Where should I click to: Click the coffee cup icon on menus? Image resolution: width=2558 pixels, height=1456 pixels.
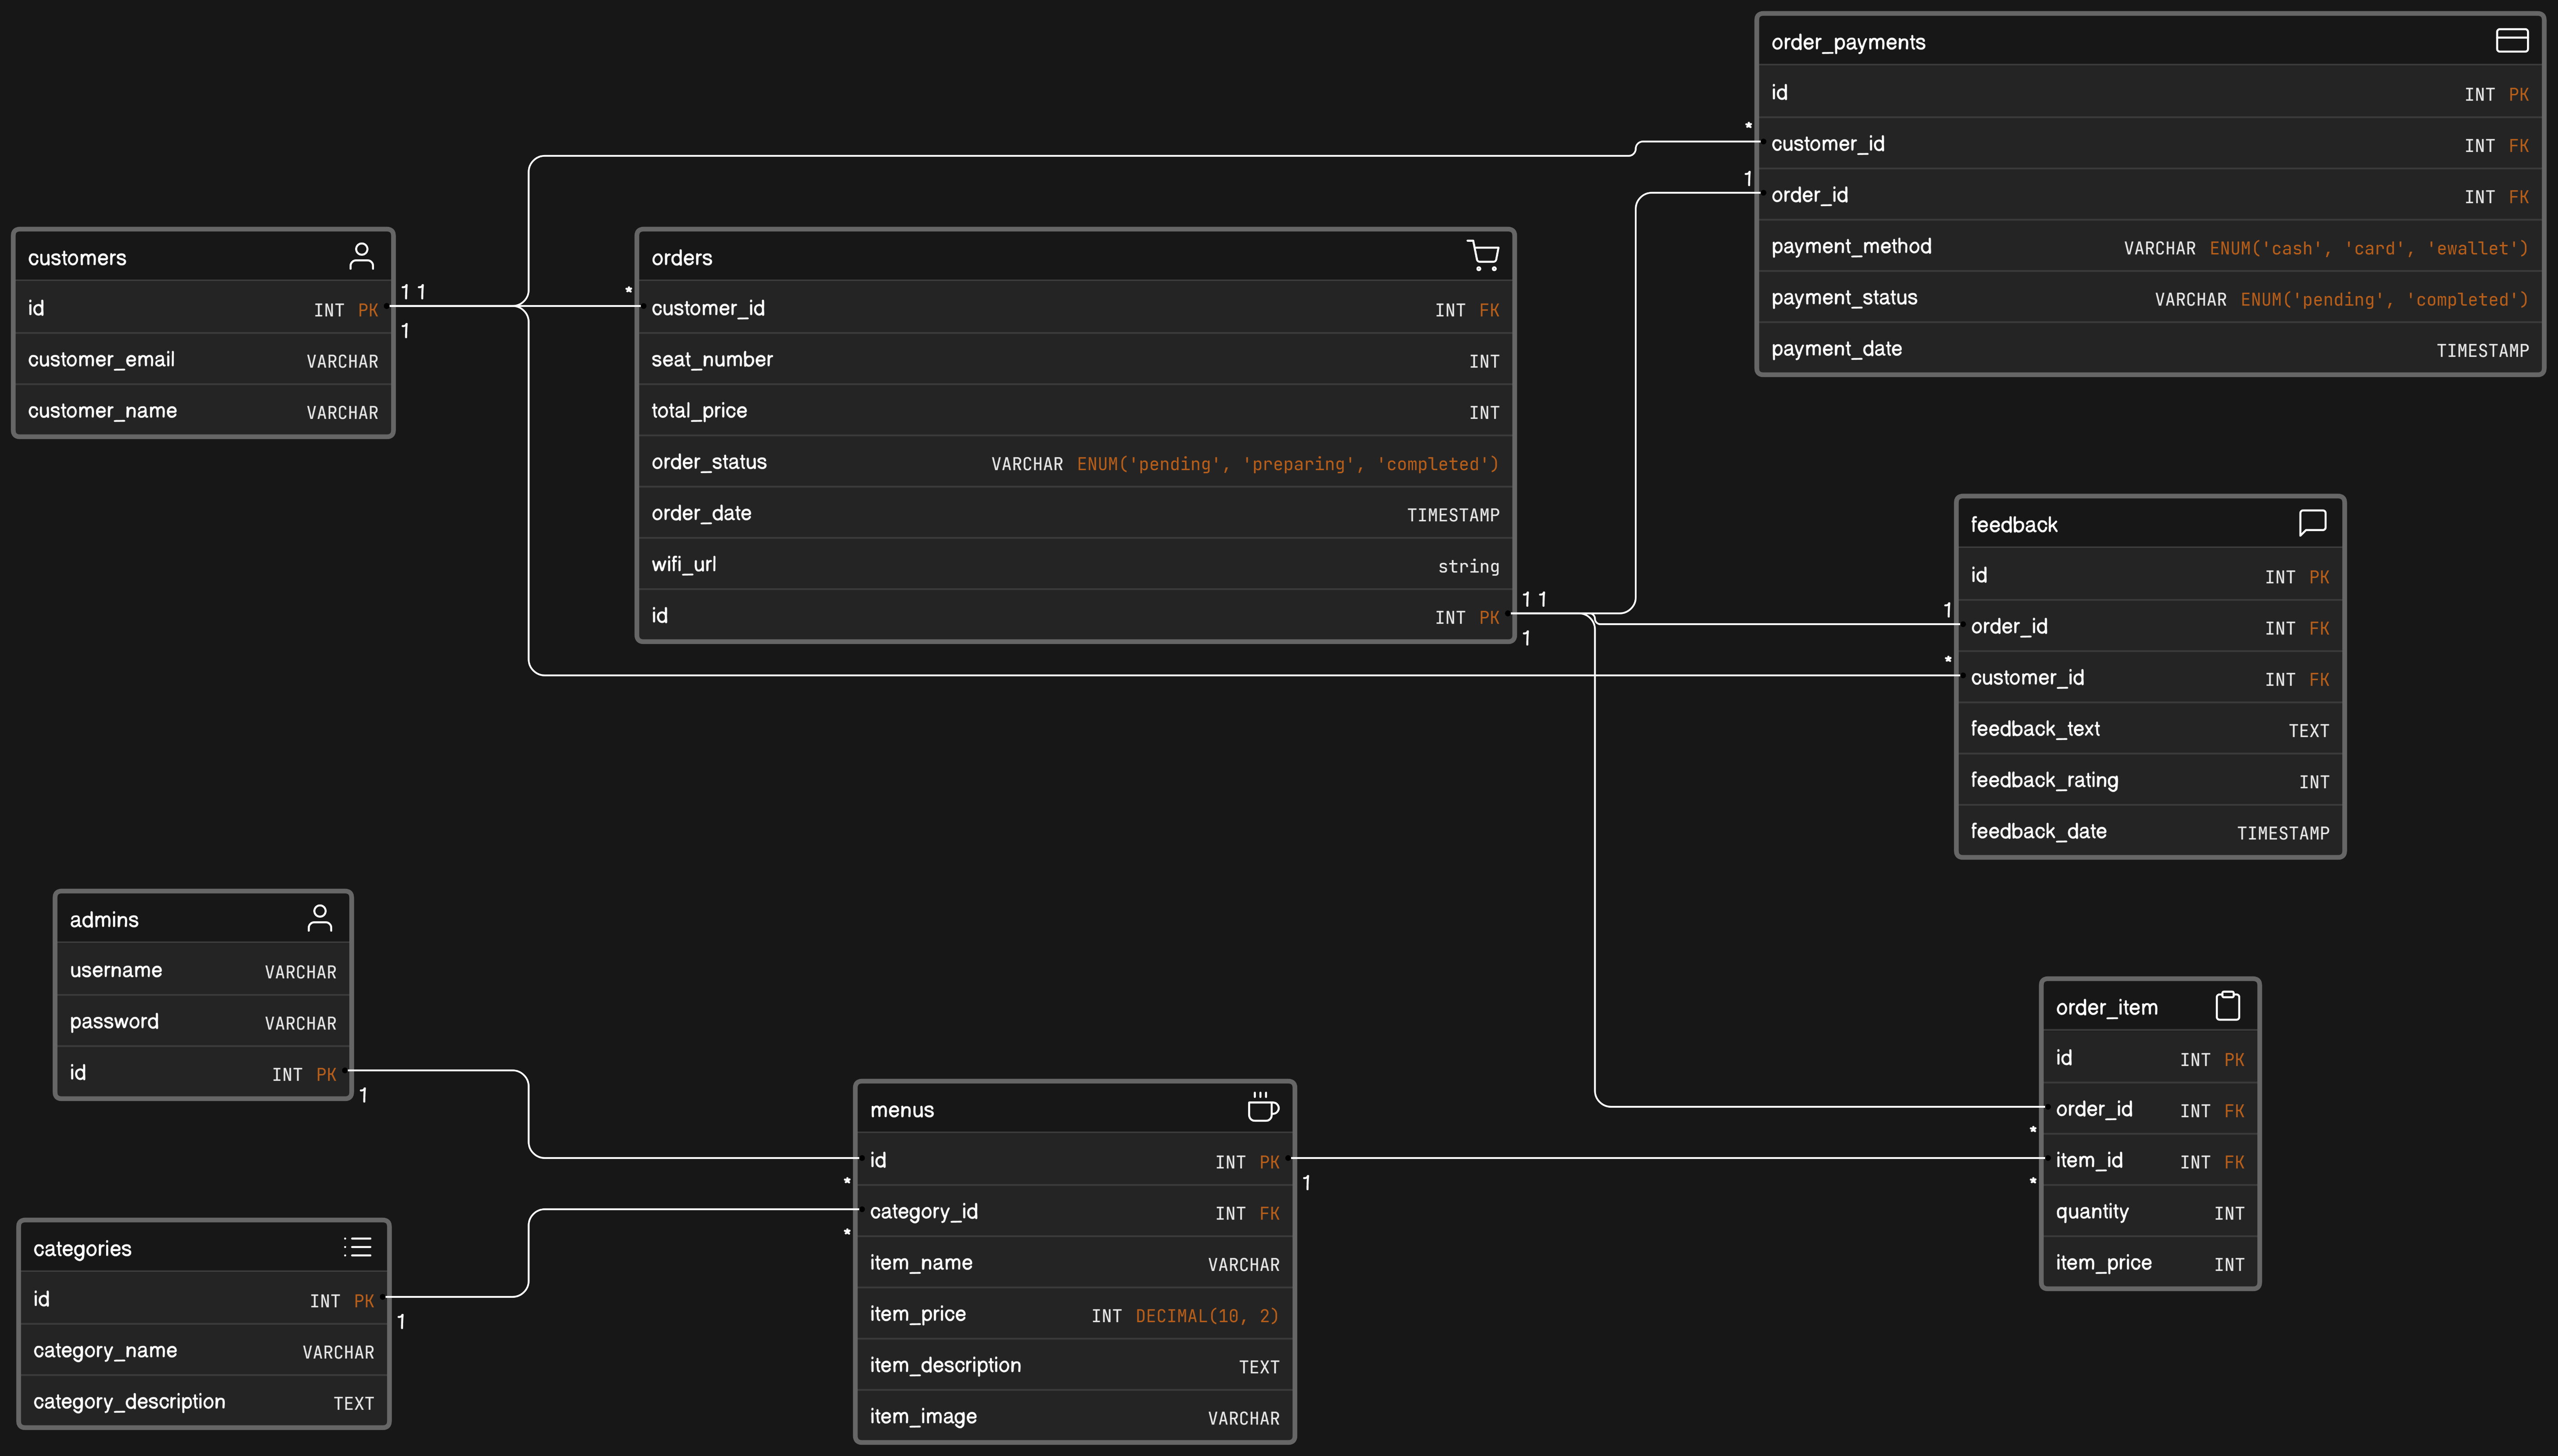[1262, 1108]
